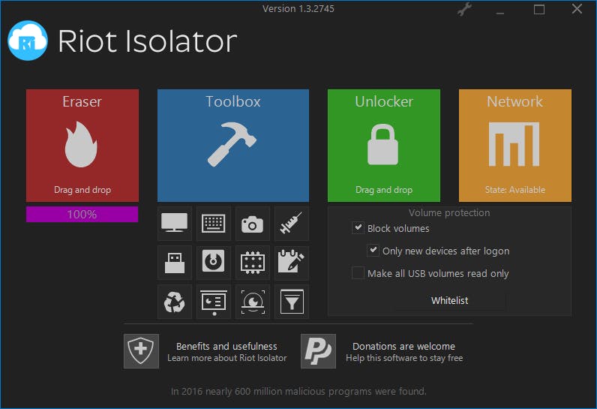Click the USB drive tool icon

click(x=175, y=263)
